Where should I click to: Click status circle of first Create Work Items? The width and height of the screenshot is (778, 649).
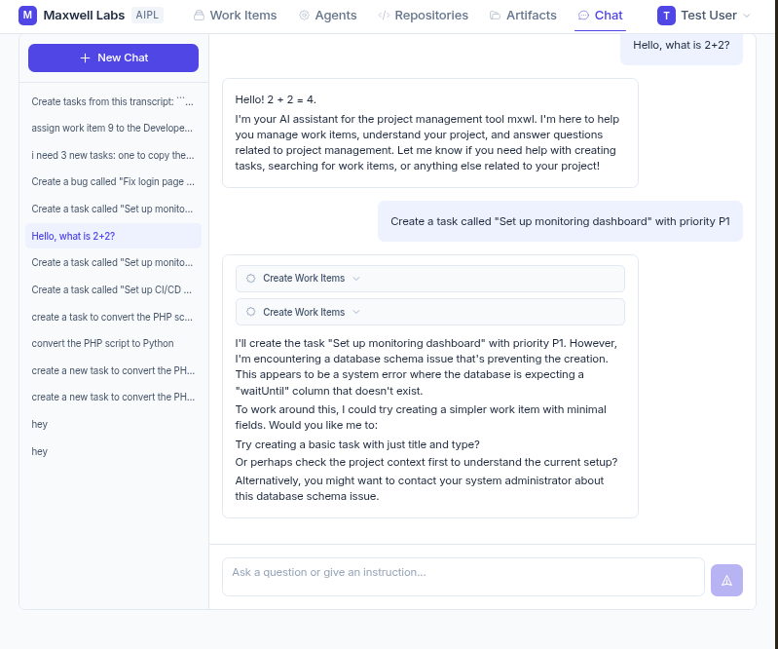(251, 278)
